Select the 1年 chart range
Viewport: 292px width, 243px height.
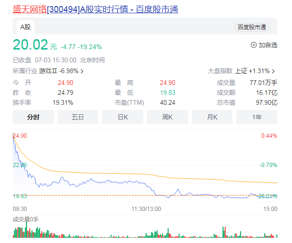click(x=257, y=117)
